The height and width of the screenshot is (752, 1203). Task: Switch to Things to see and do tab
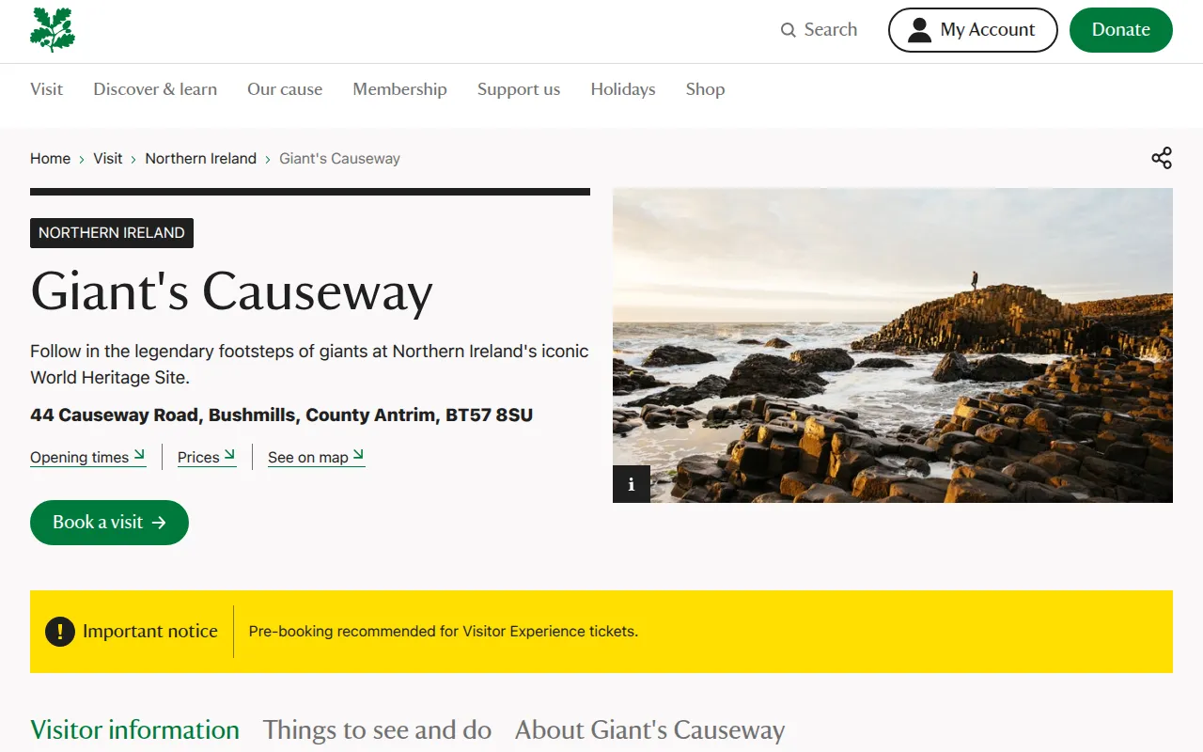pos(377,730)
